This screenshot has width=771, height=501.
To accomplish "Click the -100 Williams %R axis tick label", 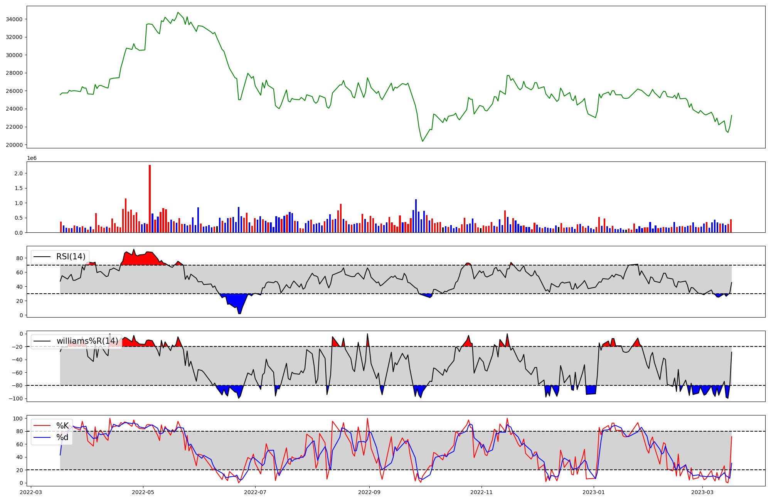I will click(x=16, y=398).
